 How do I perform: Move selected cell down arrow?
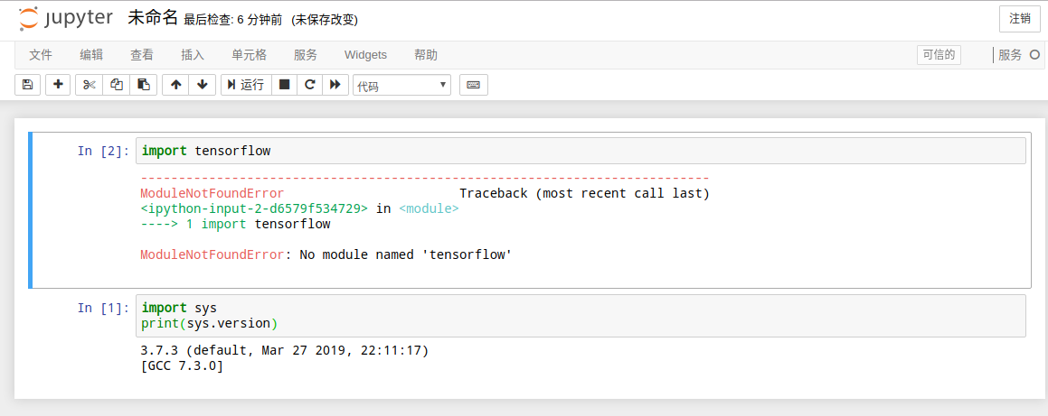click(203, 85)
